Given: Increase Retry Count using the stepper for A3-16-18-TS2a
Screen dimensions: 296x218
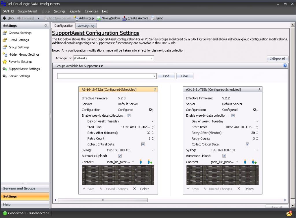Looking at the screenshot, I should 153,138.
